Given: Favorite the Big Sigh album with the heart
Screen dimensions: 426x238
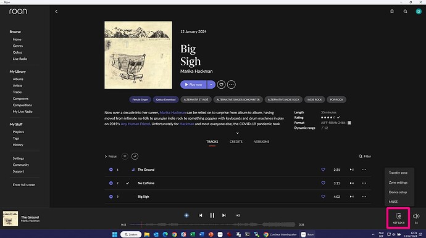Looking at the screenshot, I should [221, 84].
